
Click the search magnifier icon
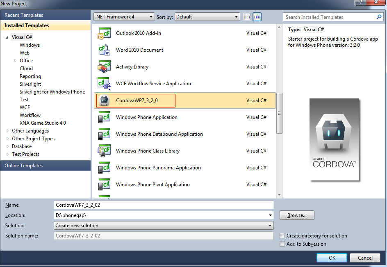tap(379, 17)
